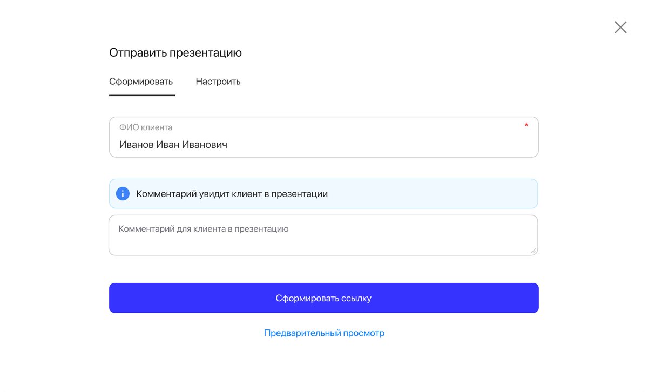
Task: Open the Предварительный просмотр link
Action: coord(324,333)
